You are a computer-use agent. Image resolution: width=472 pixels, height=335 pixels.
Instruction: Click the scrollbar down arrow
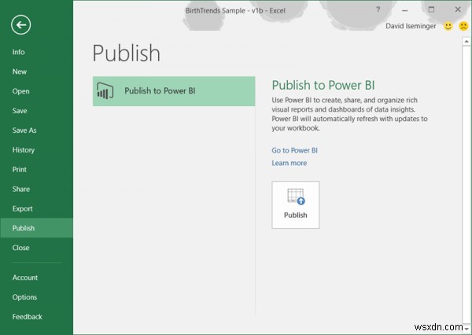tap(466, 328)
